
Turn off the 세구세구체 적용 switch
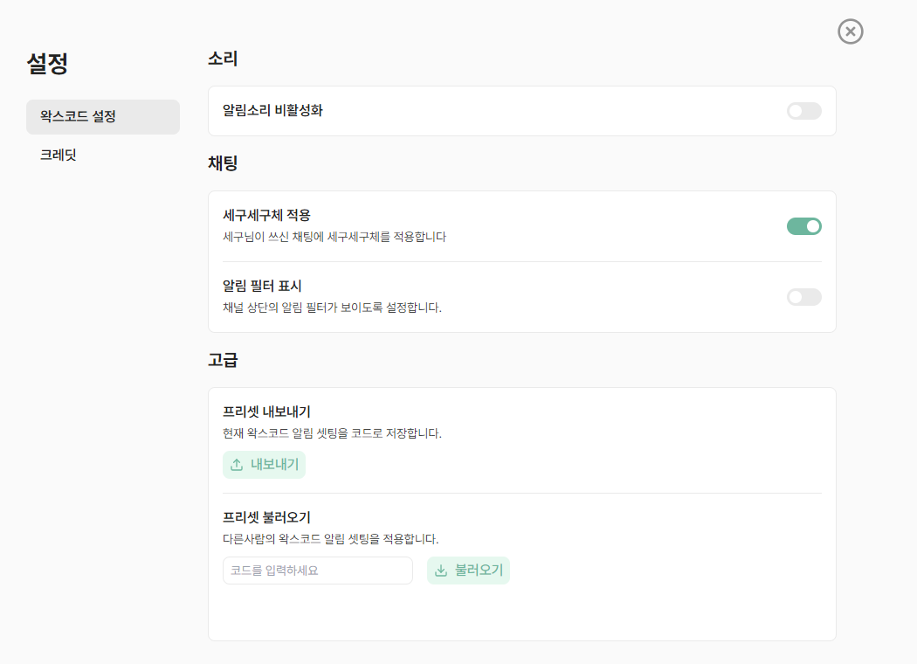pos(803,226)
